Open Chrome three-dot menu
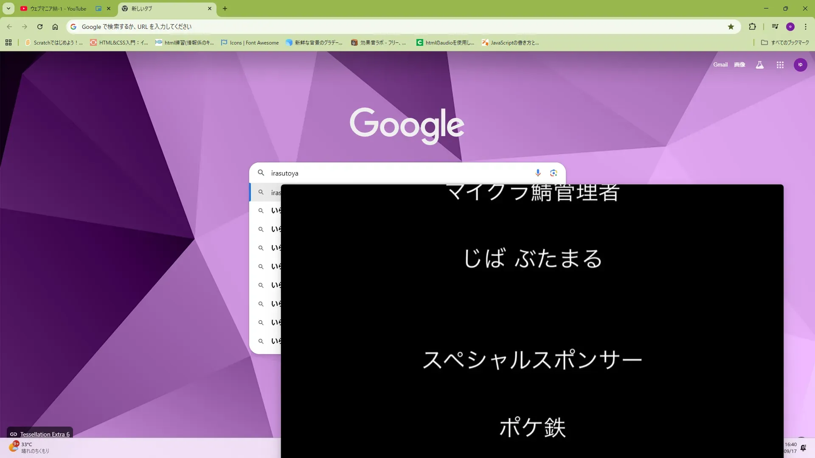 [806, 27]
